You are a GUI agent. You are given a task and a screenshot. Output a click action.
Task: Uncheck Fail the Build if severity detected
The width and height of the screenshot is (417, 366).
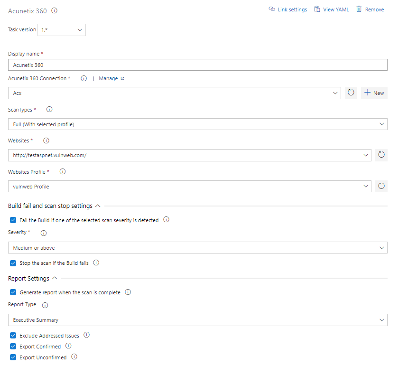click(x=13, y=220)
